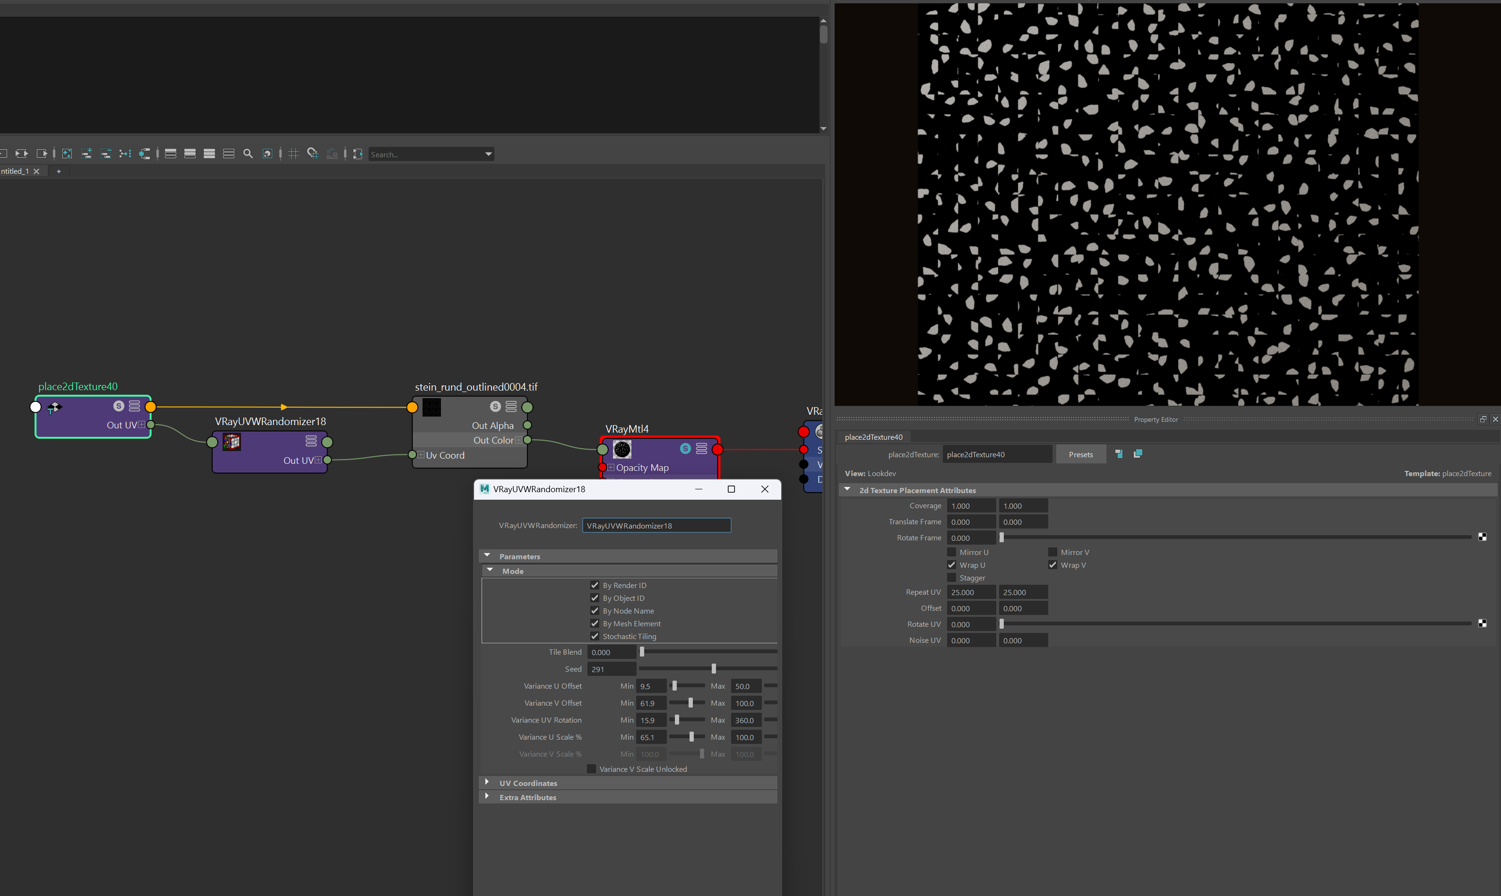The height and width of the screenshot is (896, 1501).
Task: Set nodes to custom view mode icon
Action: coord(229,154)
